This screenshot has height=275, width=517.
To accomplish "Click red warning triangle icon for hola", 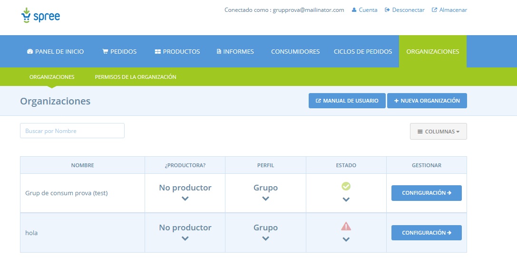I will point(346,227).
